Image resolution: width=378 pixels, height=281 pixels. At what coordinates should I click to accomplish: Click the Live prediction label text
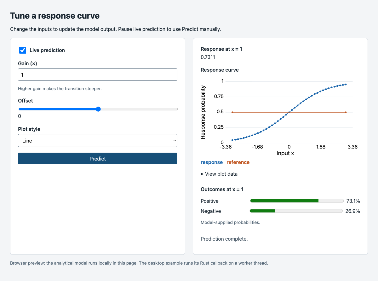click(x=47, y=50)
